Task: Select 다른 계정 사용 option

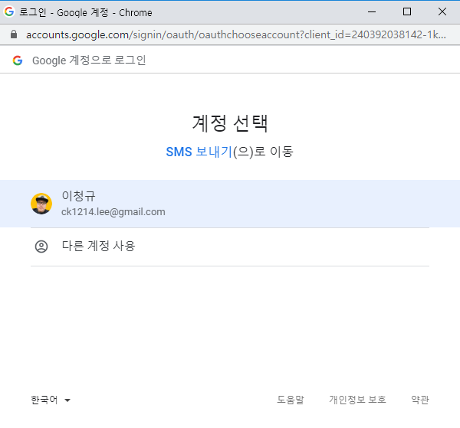Action: (x=230, y=247)
